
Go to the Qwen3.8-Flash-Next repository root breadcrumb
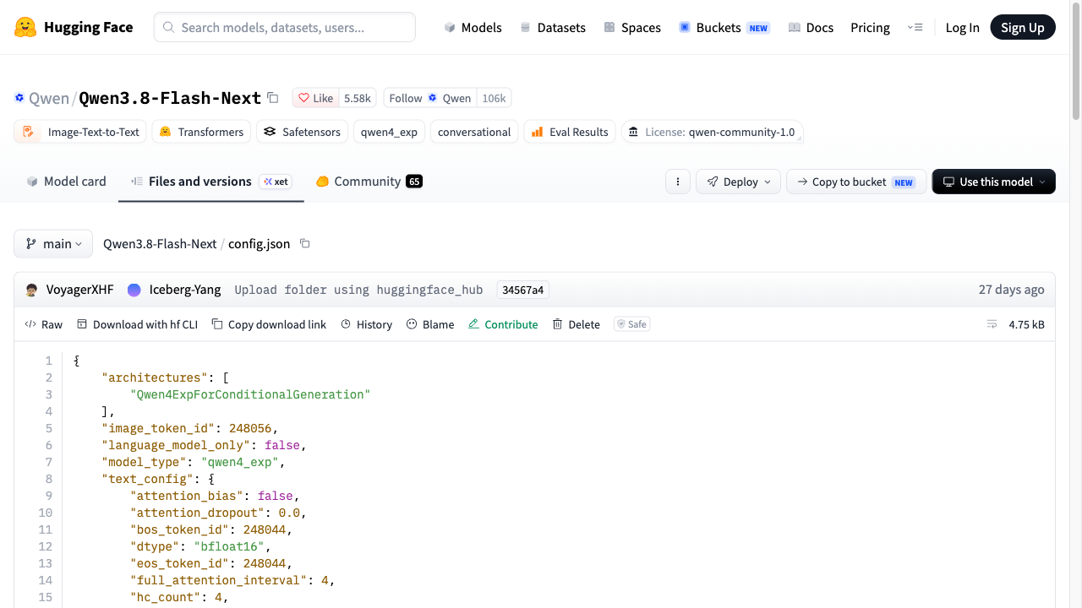point(160,243)
